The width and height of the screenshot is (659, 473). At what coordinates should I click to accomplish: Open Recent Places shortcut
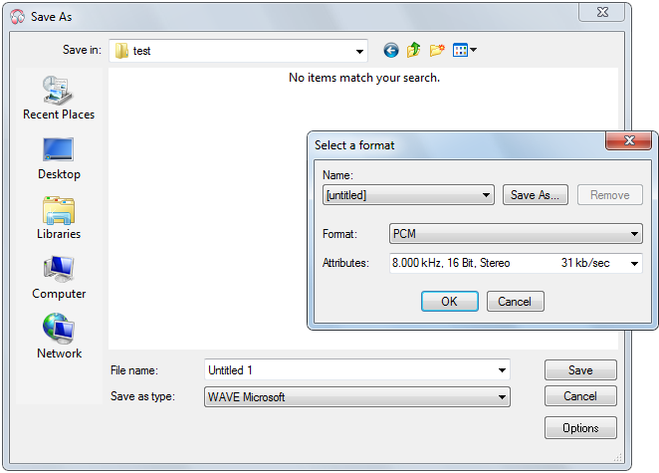pyautogui.click(x=59, y=99)
